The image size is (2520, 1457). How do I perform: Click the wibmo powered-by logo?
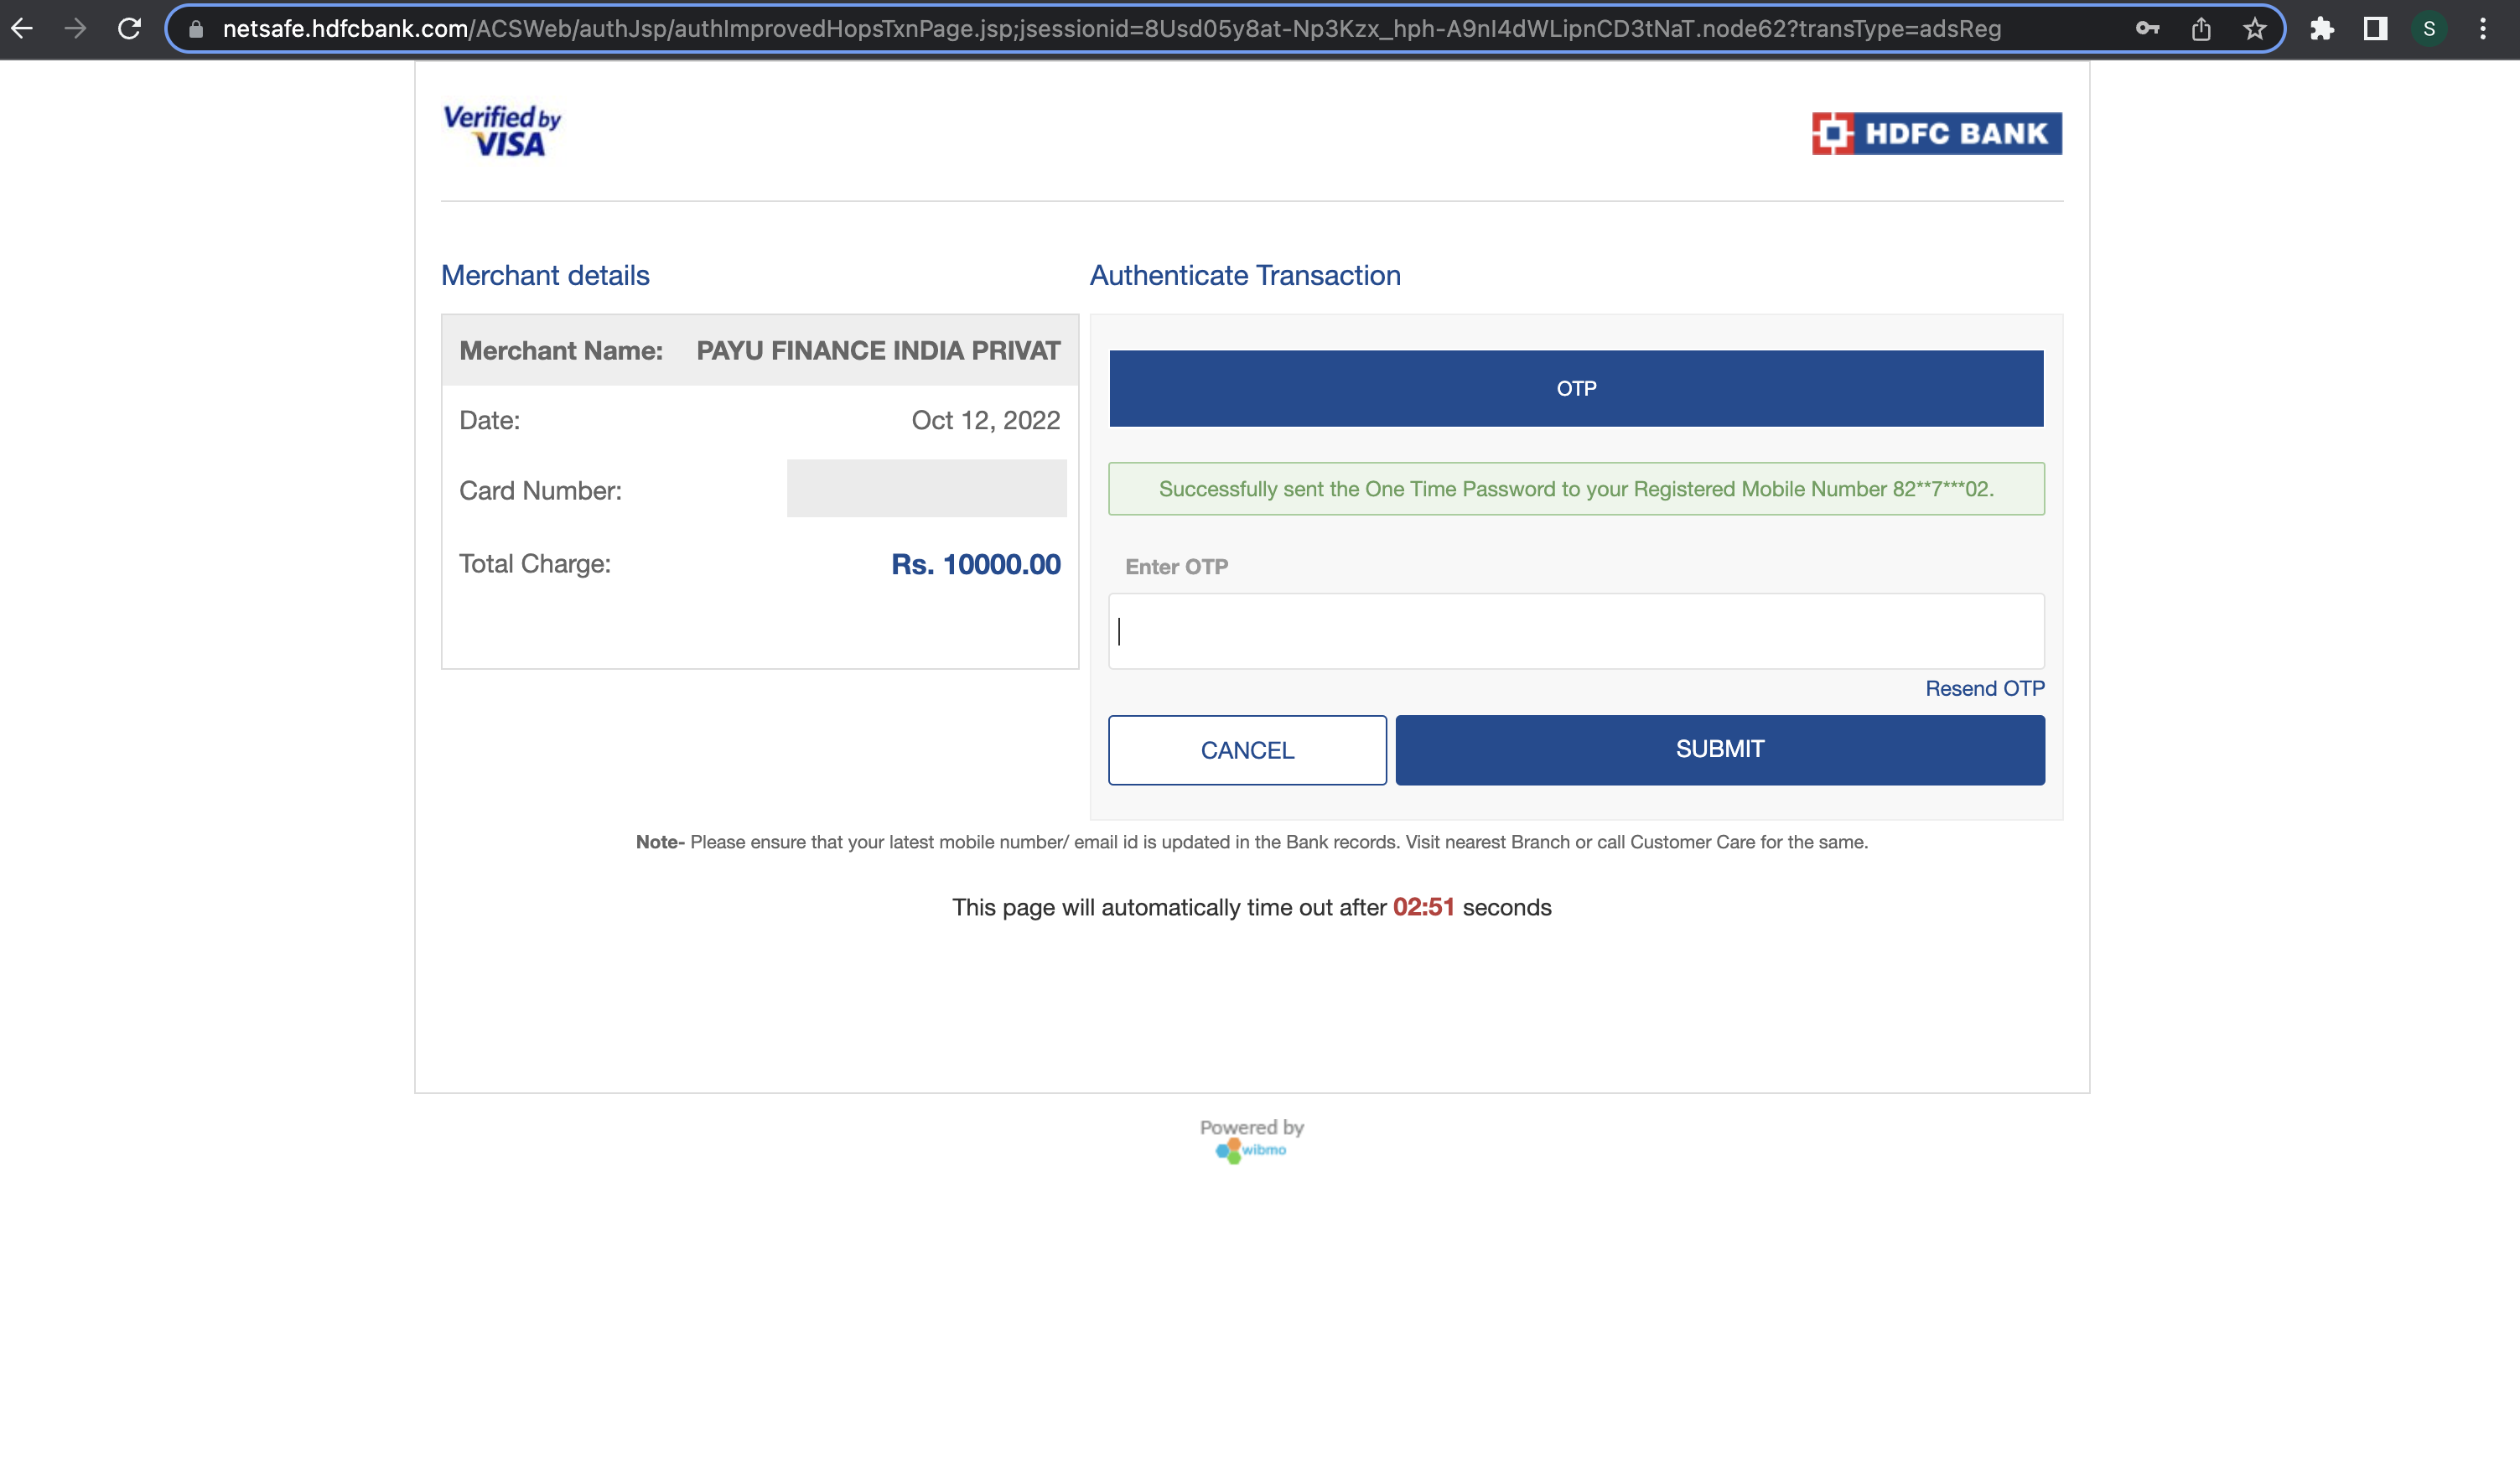(1251, 1149)
